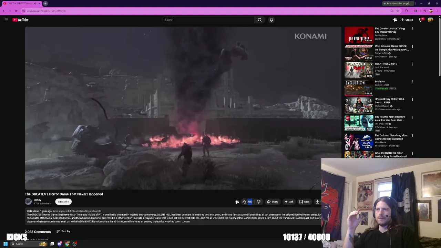Image resolution: width=441 pixels, height=248 pixels.
Task: Bookmark this page with the star icon
Action: (398, 11)
